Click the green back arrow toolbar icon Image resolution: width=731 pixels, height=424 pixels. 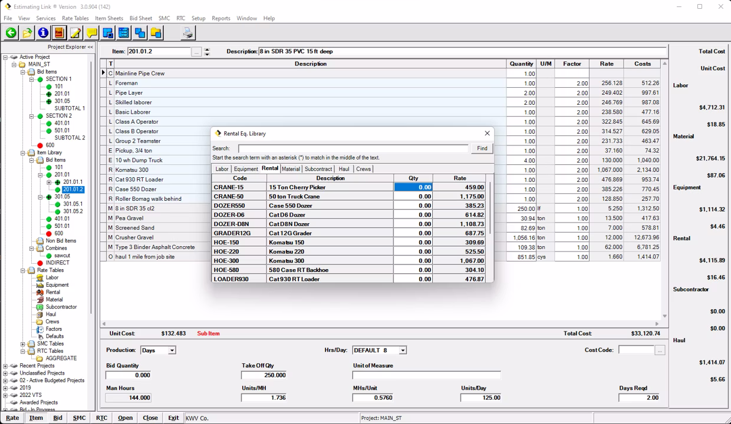pyautogui.click(x=11, y=33)
